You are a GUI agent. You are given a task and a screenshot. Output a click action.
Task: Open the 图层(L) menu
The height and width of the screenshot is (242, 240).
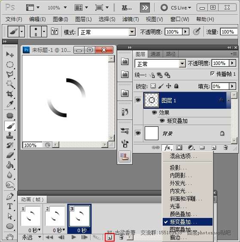point(83,19)
